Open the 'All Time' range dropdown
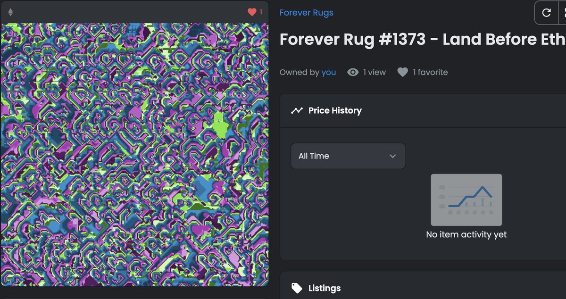This screenshot has height=299, width=566. pyautogui.click(x=348, y=156)
